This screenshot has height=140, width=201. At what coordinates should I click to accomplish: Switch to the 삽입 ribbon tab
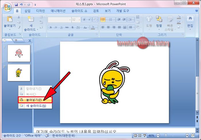[28, 11]
